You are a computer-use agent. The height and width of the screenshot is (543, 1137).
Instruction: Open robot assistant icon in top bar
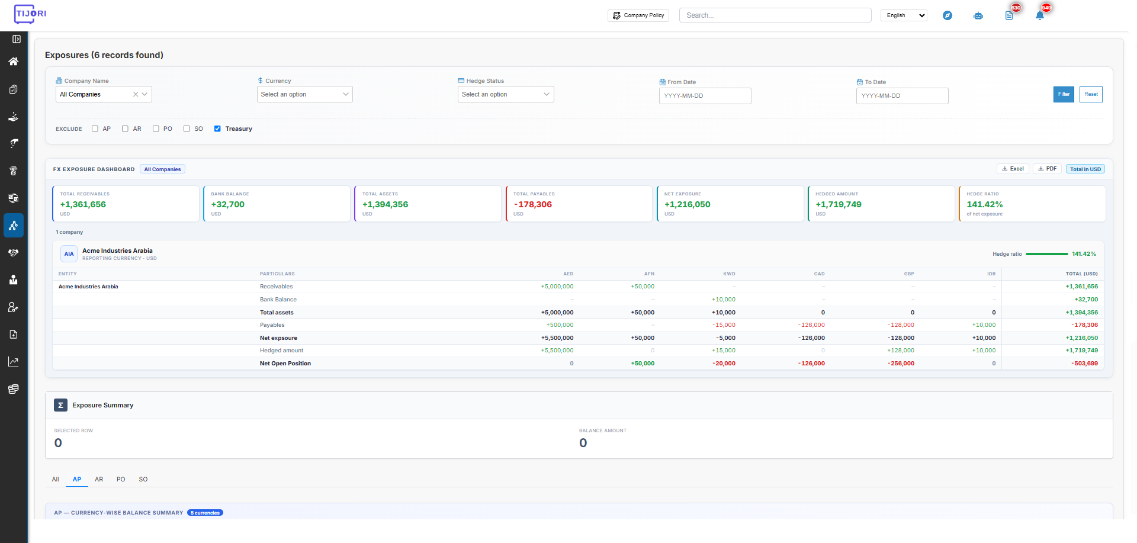(x=978, y=15)
